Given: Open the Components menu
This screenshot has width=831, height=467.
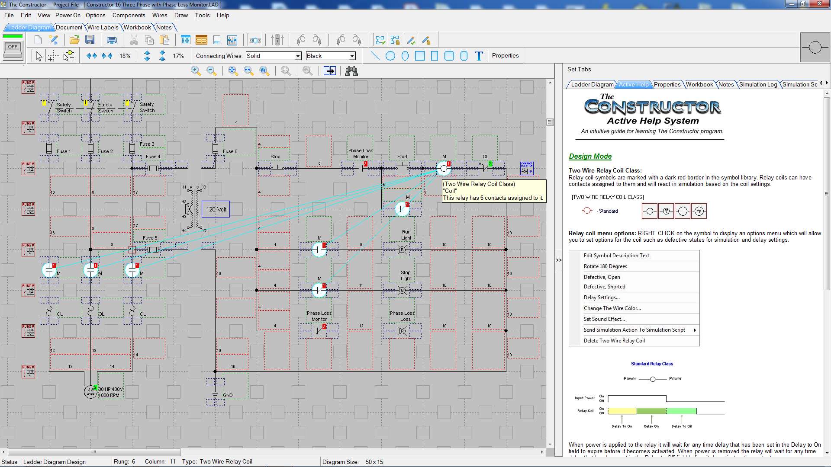Looking at the screenshot, I should click(x=129, y=15).
